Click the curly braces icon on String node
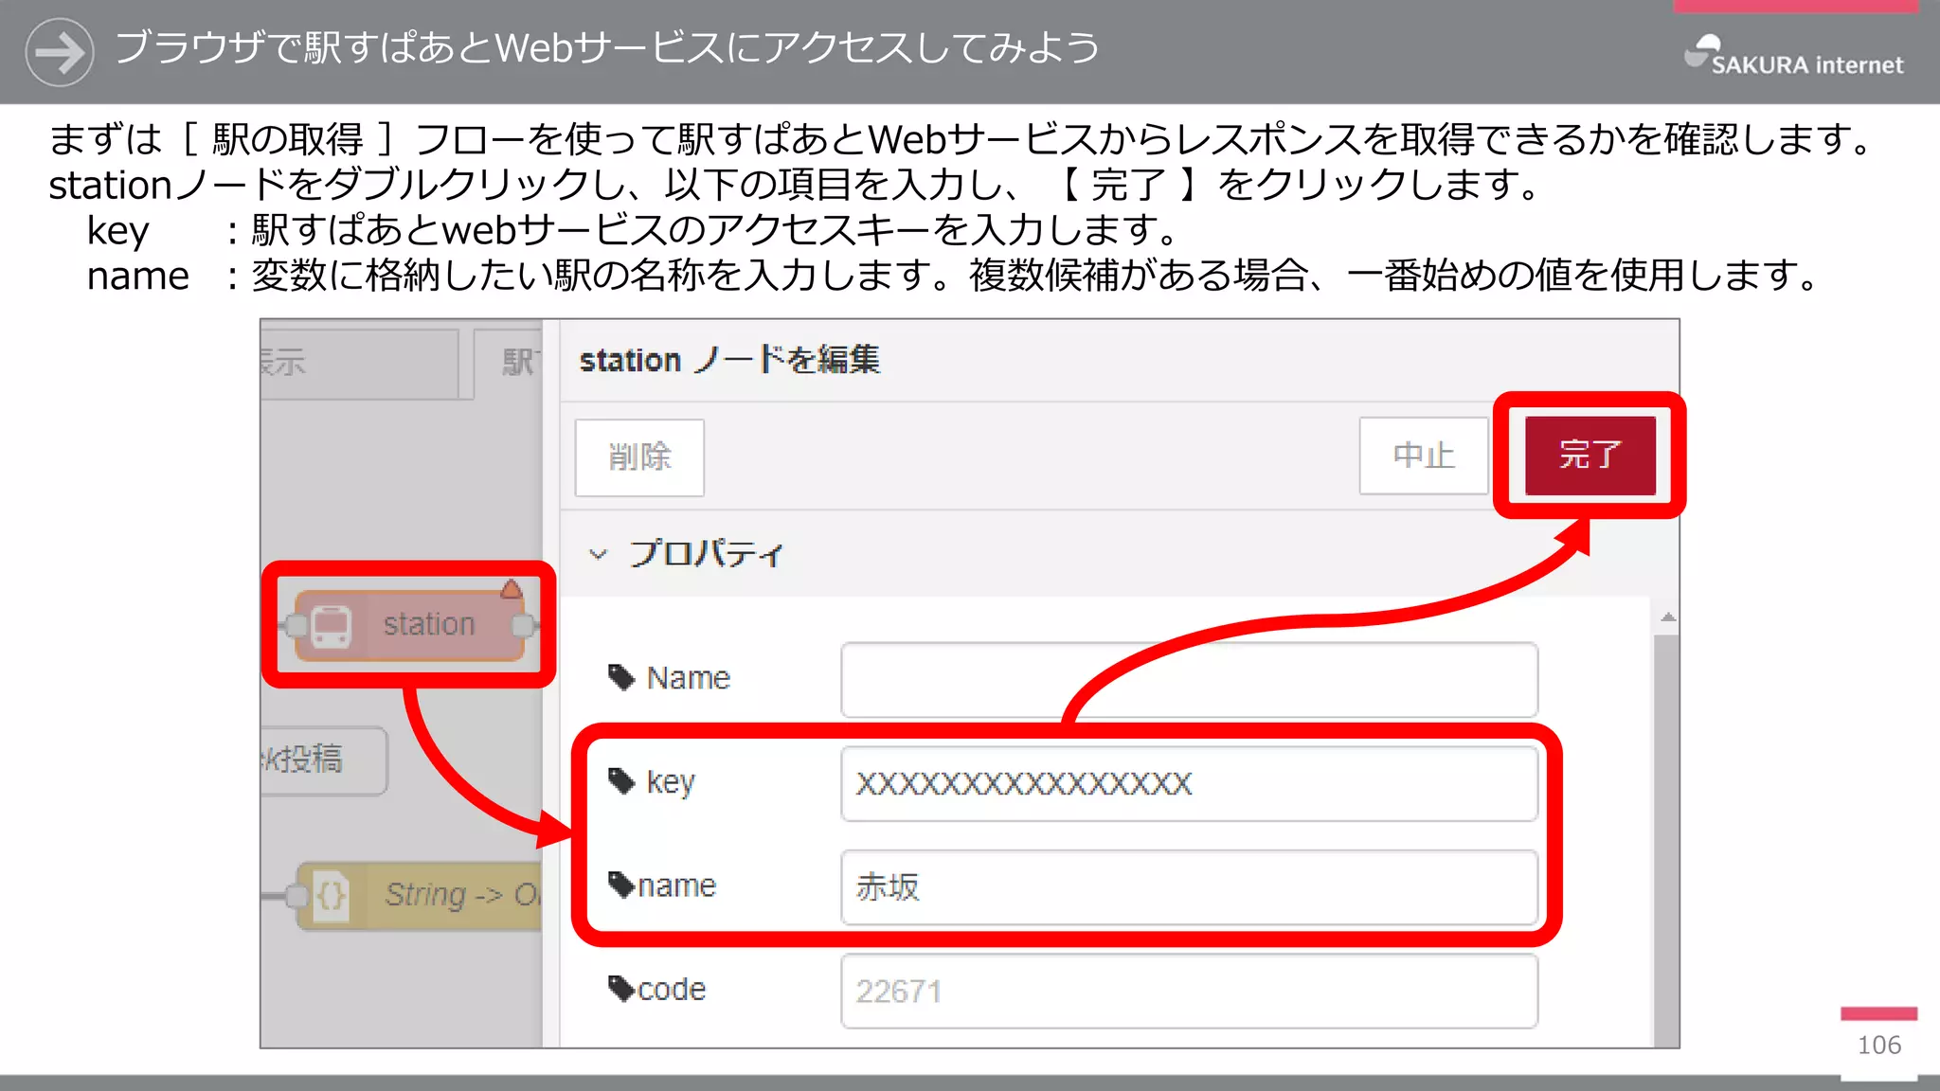Viewport: 1940px width, 1091px height. (331, 895)
